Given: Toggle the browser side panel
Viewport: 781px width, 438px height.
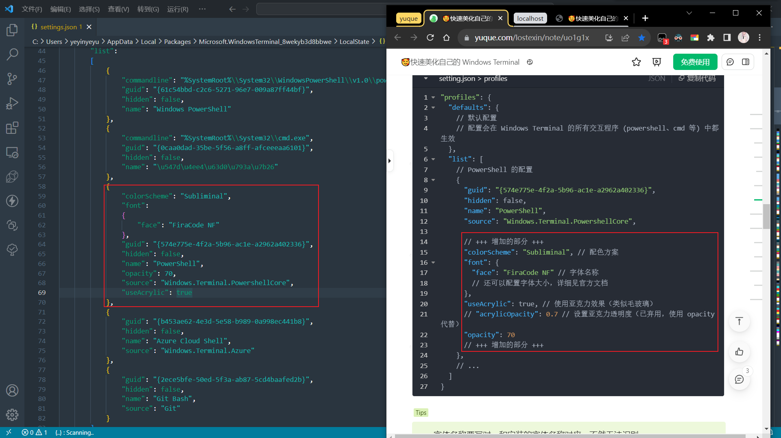Looking at the screenshot, I should pyautogui.click(x=727, y=37).
